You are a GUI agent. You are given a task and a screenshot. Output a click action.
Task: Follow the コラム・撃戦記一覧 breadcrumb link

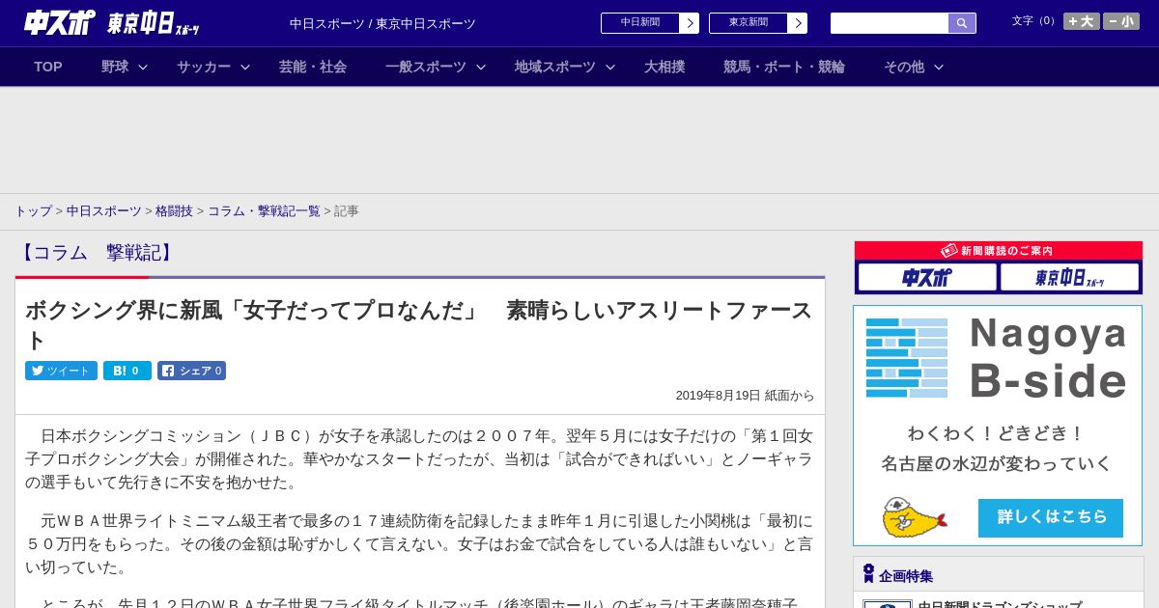coord(264,210)
